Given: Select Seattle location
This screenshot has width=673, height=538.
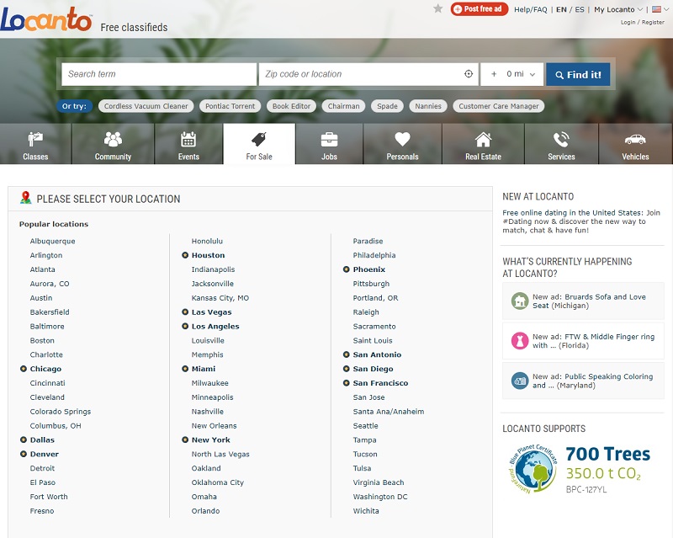Looking at the screenshot, I should 366,425.
